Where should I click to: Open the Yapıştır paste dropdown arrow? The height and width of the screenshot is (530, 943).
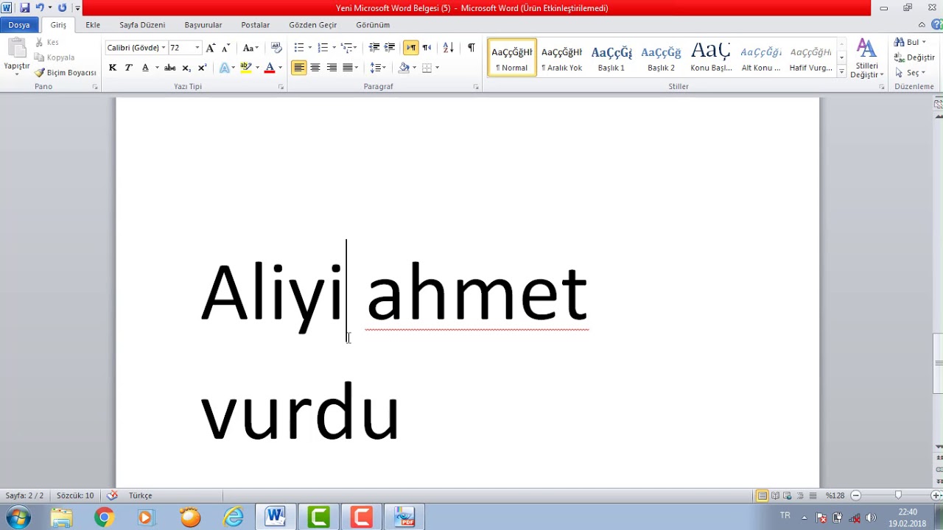click(x=16, y=74)
